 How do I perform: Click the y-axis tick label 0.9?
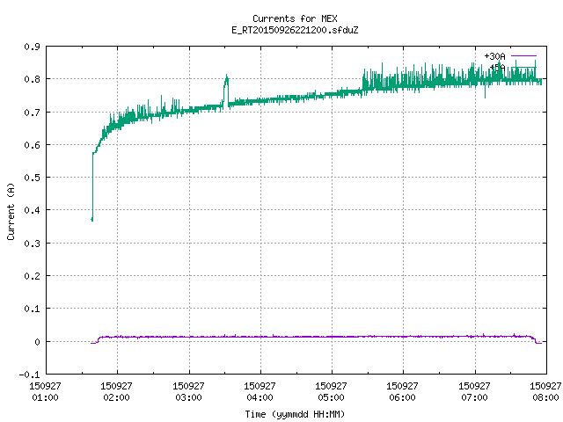pyautogui.click(x=32, y=47)
